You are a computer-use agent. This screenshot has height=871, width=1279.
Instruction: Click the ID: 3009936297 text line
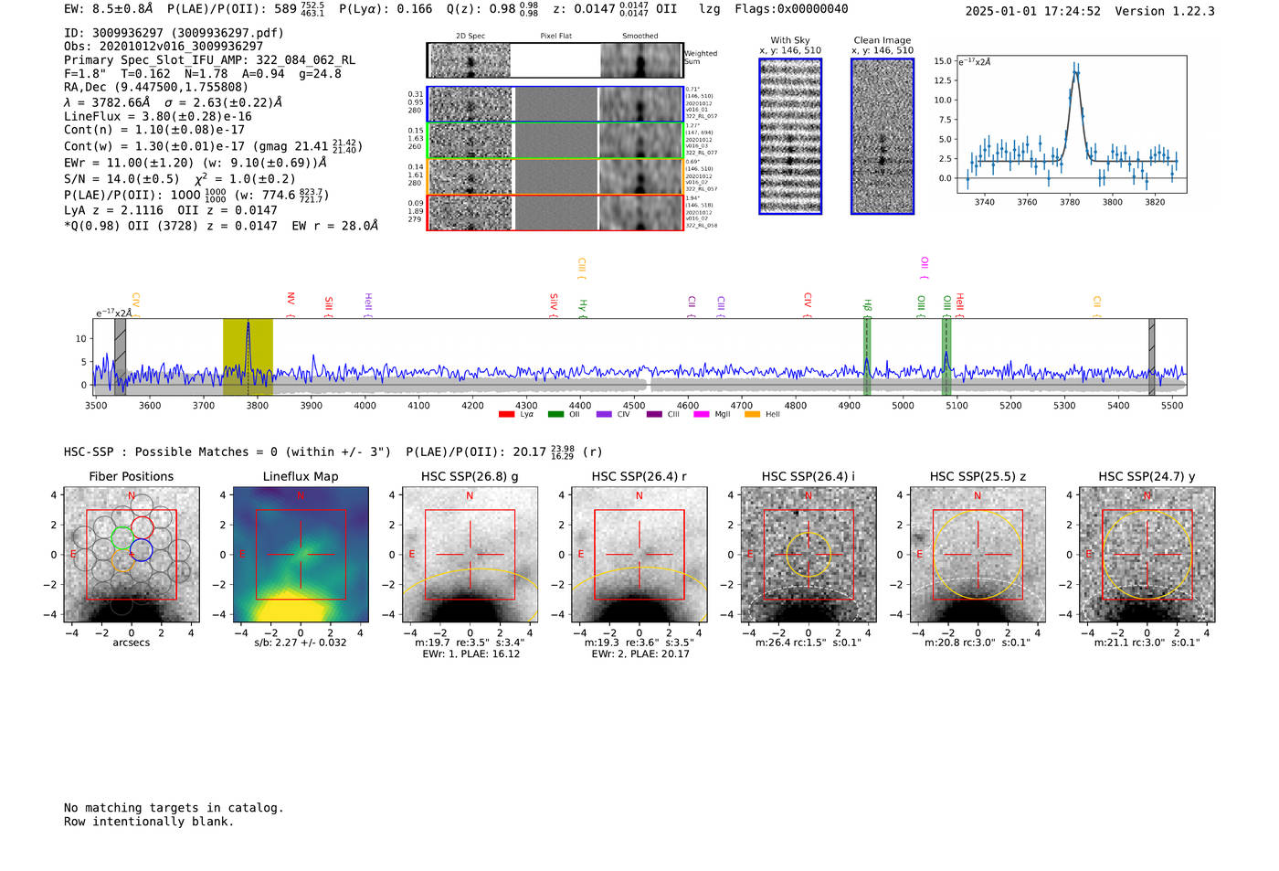pos(174,33)
